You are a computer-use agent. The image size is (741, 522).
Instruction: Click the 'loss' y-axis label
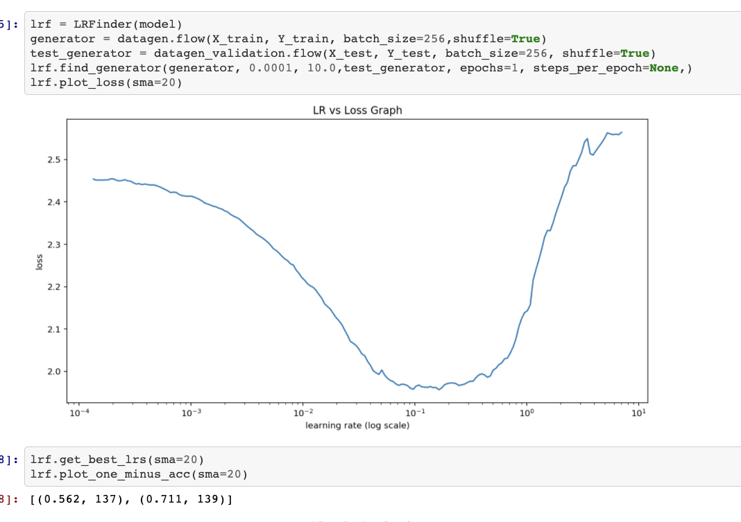[x=40, y=261]
